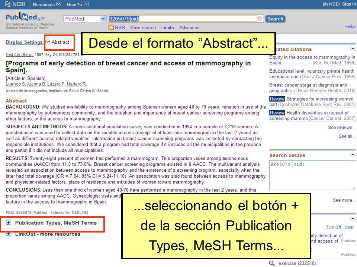
Task: Open author Madero R link
Action: pyautogui.click(x=76, y=84)
